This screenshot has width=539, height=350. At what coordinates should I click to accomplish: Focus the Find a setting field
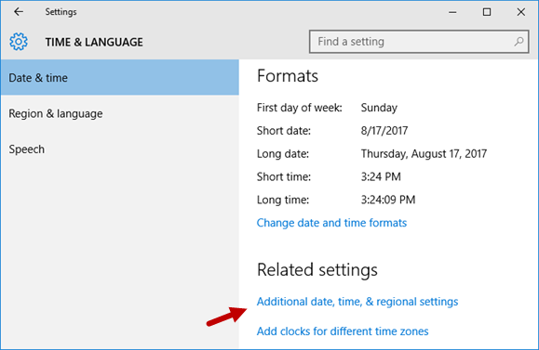coord(419,42)
